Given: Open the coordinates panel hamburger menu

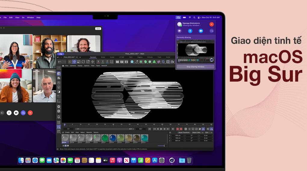Looking at the screenshot, I should 170,133.
